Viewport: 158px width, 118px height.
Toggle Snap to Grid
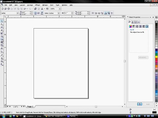click(93, 13)
